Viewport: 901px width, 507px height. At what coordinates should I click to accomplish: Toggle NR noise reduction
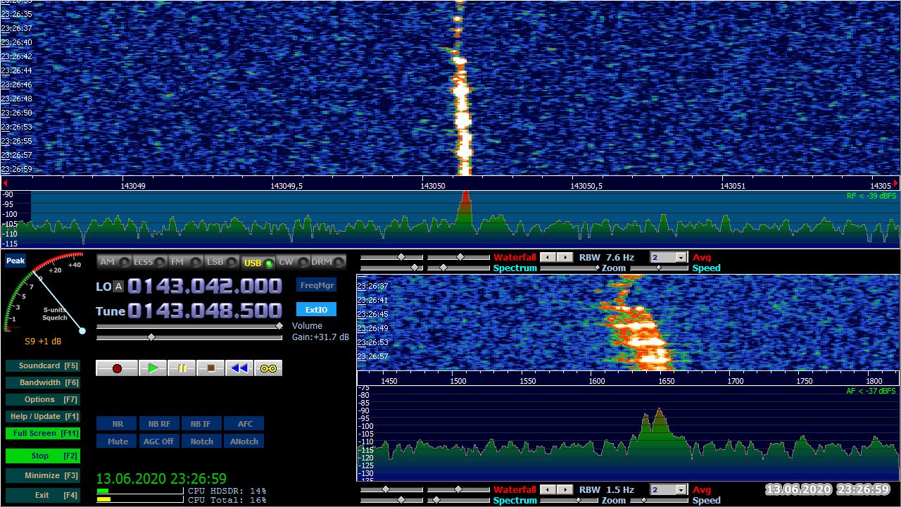[x=117, y=424]
